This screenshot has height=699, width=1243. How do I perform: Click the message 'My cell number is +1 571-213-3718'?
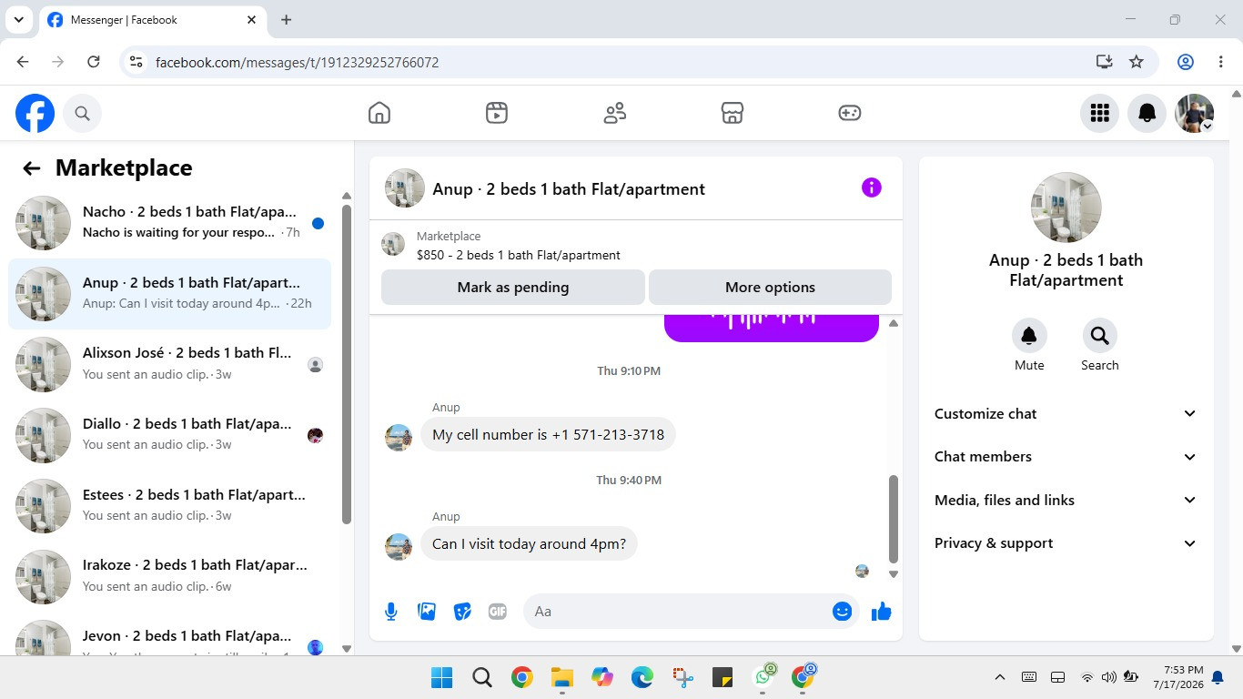(x=548, y=435)
